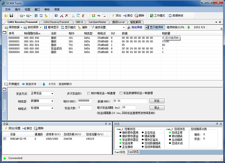Image resolution: width=225 pixels, height=163 pixels.
Task: Enable 帧ID每发送一帧递增 checkbox
Action: click(x=88, y=93)
